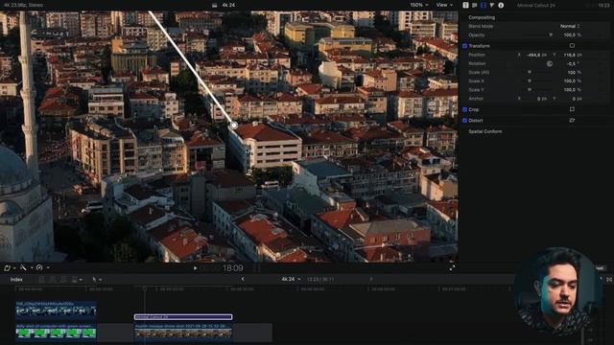Open the 150% zoom dropdown
The width and height of the screenshot is (614, 345).
(x=418, y=5)
